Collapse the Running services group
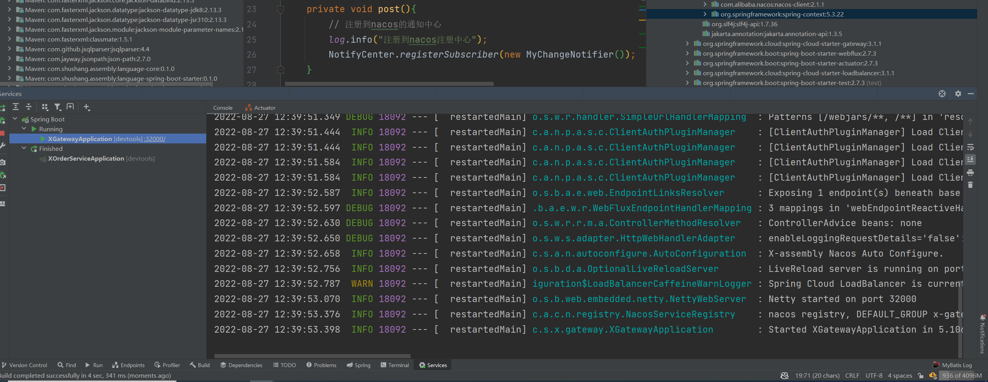The image size is (988, 382). (24, 128)
